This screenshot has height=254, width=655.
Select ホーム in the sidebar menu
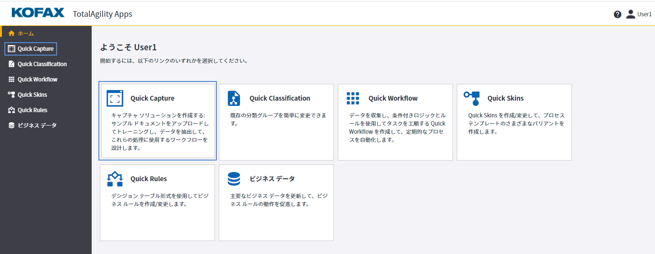26,34
